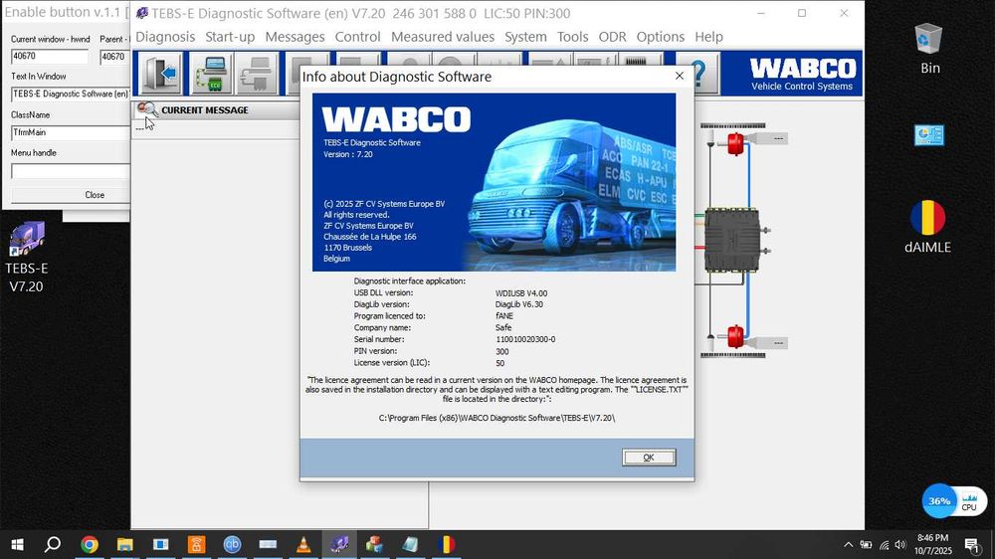Click the Current window hwnd field

tap(50, 56)
